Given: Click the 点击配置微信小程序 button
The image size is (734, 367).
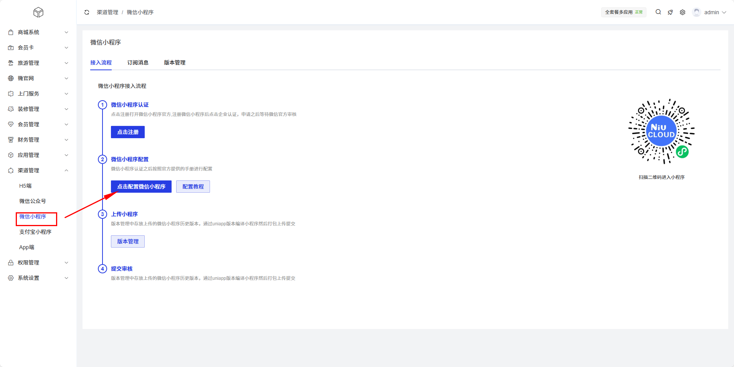Looking at the screenshot, I should pyautogui.click(x=141, y=187).
